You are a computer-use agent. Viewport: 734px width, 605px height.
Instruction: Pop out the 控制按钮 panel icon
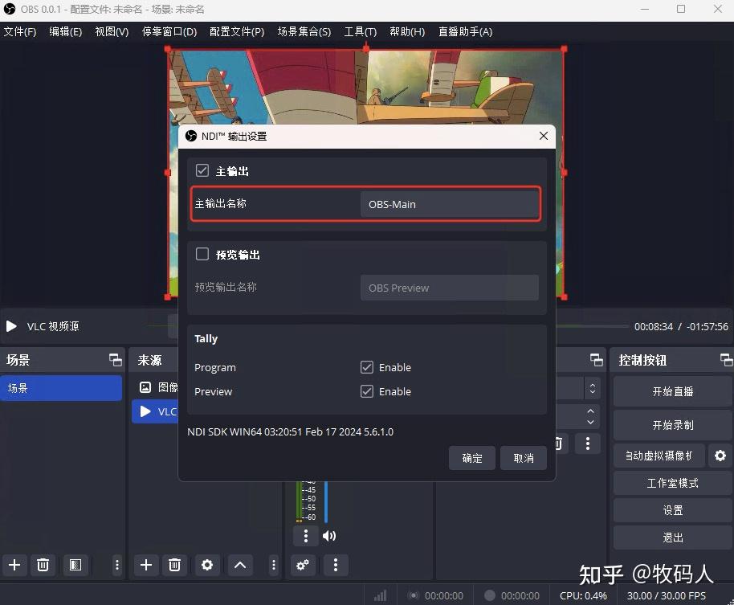click(727, 360)
